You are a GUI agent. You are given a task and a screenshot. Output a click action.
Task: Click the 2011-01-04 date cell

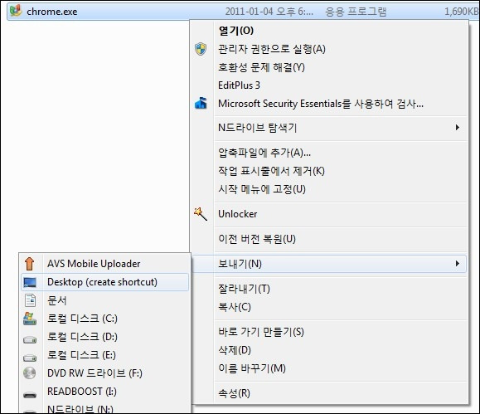pyautogui.click(x=269, y=12)
